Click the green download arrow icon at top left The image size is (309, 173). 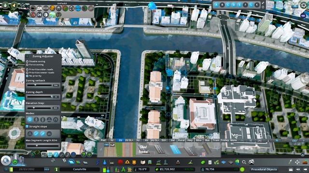coord(5,5)
